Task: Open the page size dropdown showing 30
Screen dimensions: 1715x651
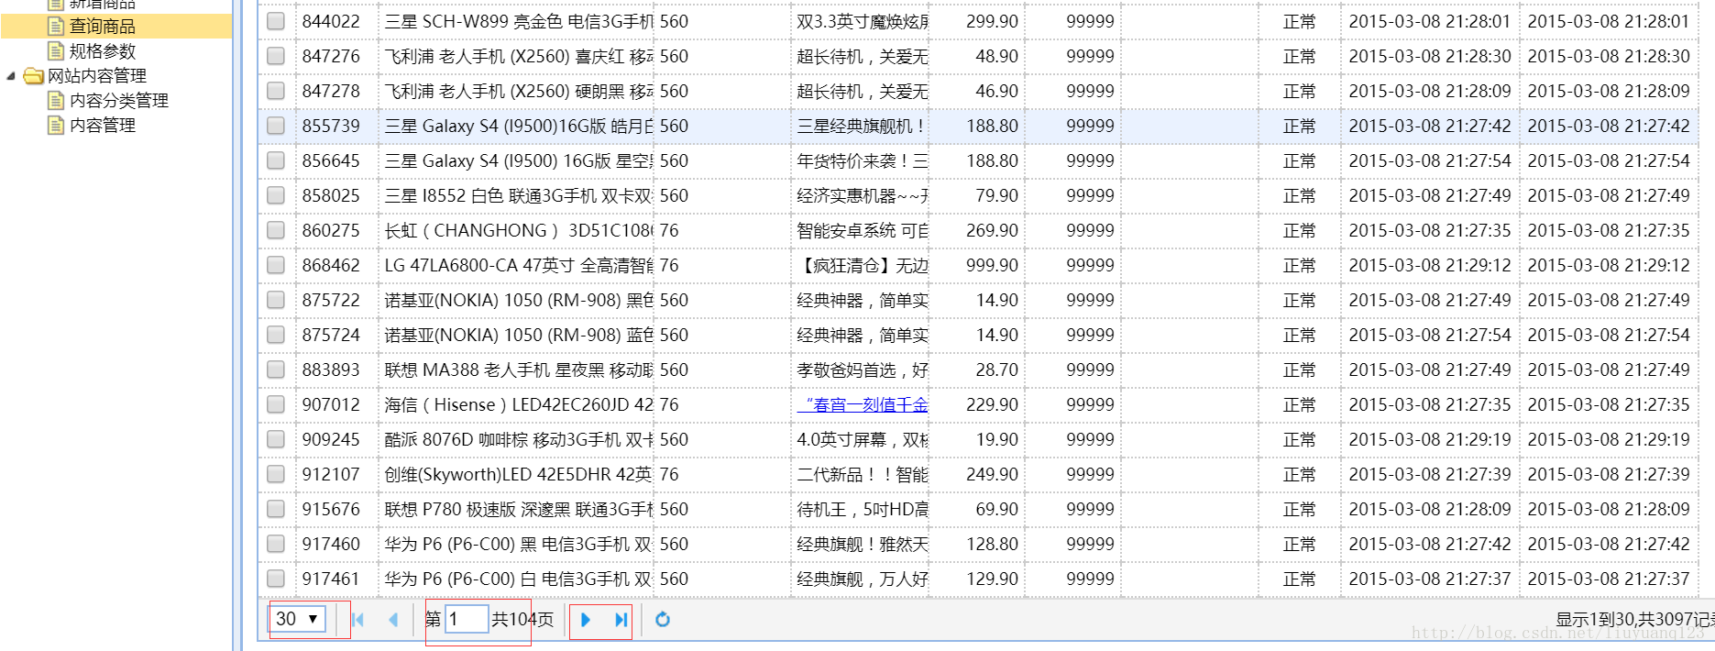Action: [298, 619]
